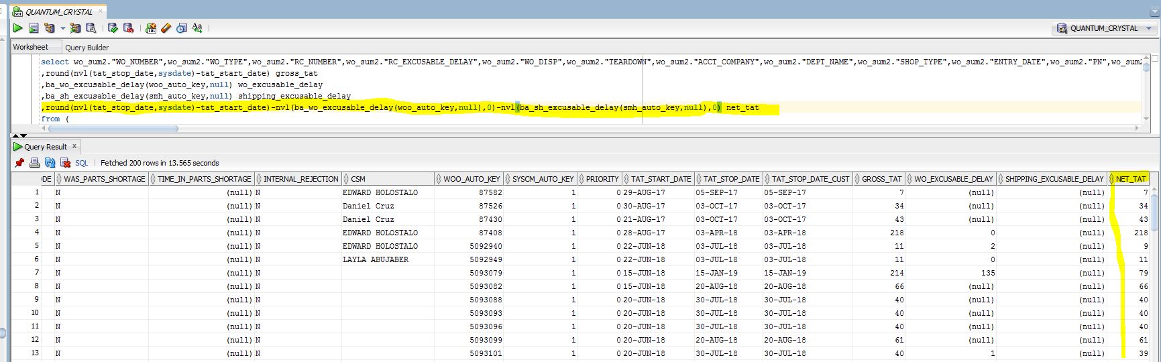1161x362 pixels.
Task: Click the Rollback icon
Action: coord(129,28)
